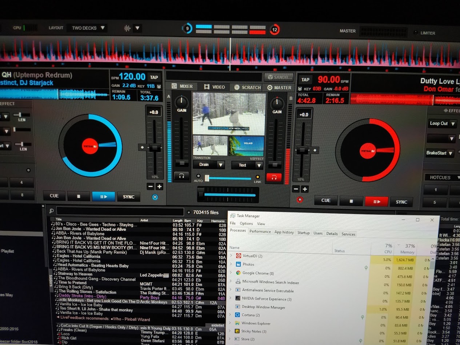Click the Google Chrome icon in Task Manager
The height and width of the screenshot is (345, 460).
pos(238,273)
